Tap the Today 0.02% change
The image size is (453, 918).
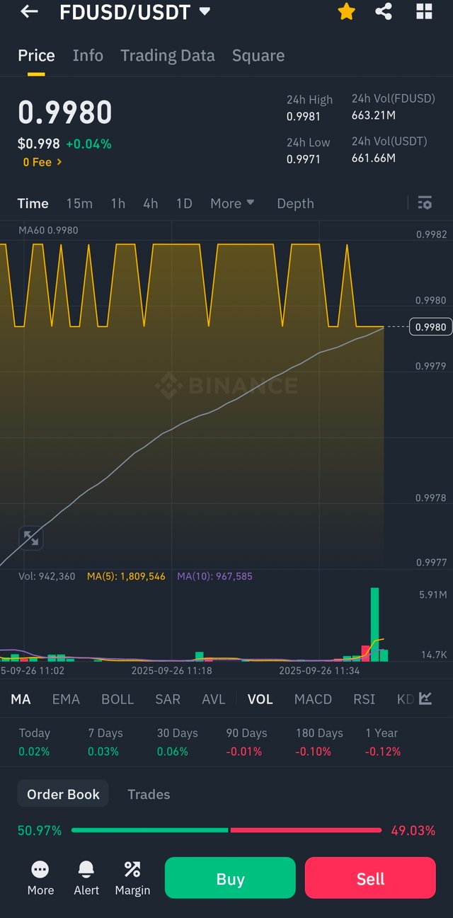pos(34,751)
